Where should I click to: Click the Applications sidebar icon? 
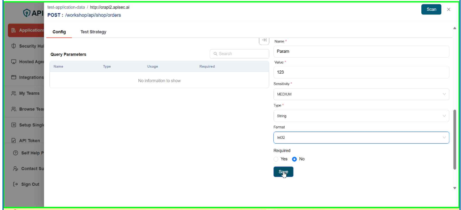(14, 30)
